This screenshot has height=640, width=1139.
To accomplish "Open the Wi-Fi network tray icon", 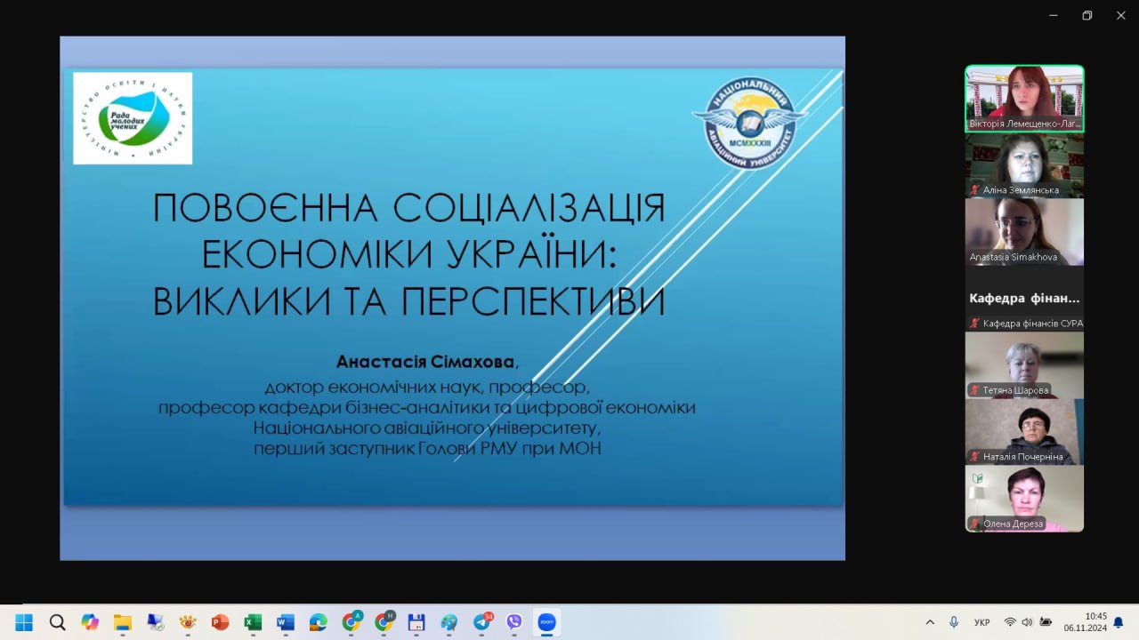I will pos(1010,622).
